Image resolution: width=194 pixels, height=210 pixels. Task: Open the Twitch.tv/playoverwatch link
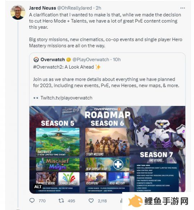coord(66,98)
